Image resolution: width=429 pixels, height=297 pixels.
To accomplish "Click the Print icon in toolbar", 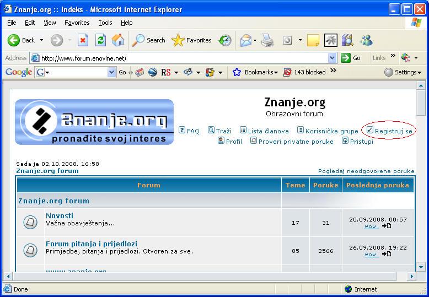I will coord(267,40).
